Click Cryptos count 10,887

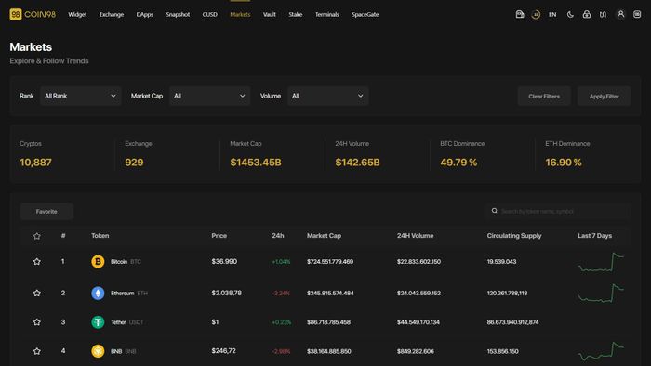(35, 163)
